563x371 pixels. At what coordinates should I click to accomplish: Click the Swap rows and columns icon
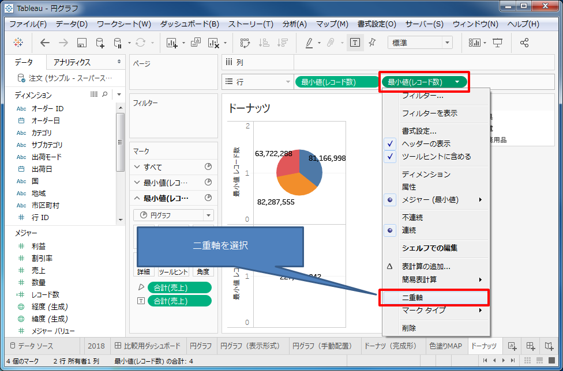245,43
